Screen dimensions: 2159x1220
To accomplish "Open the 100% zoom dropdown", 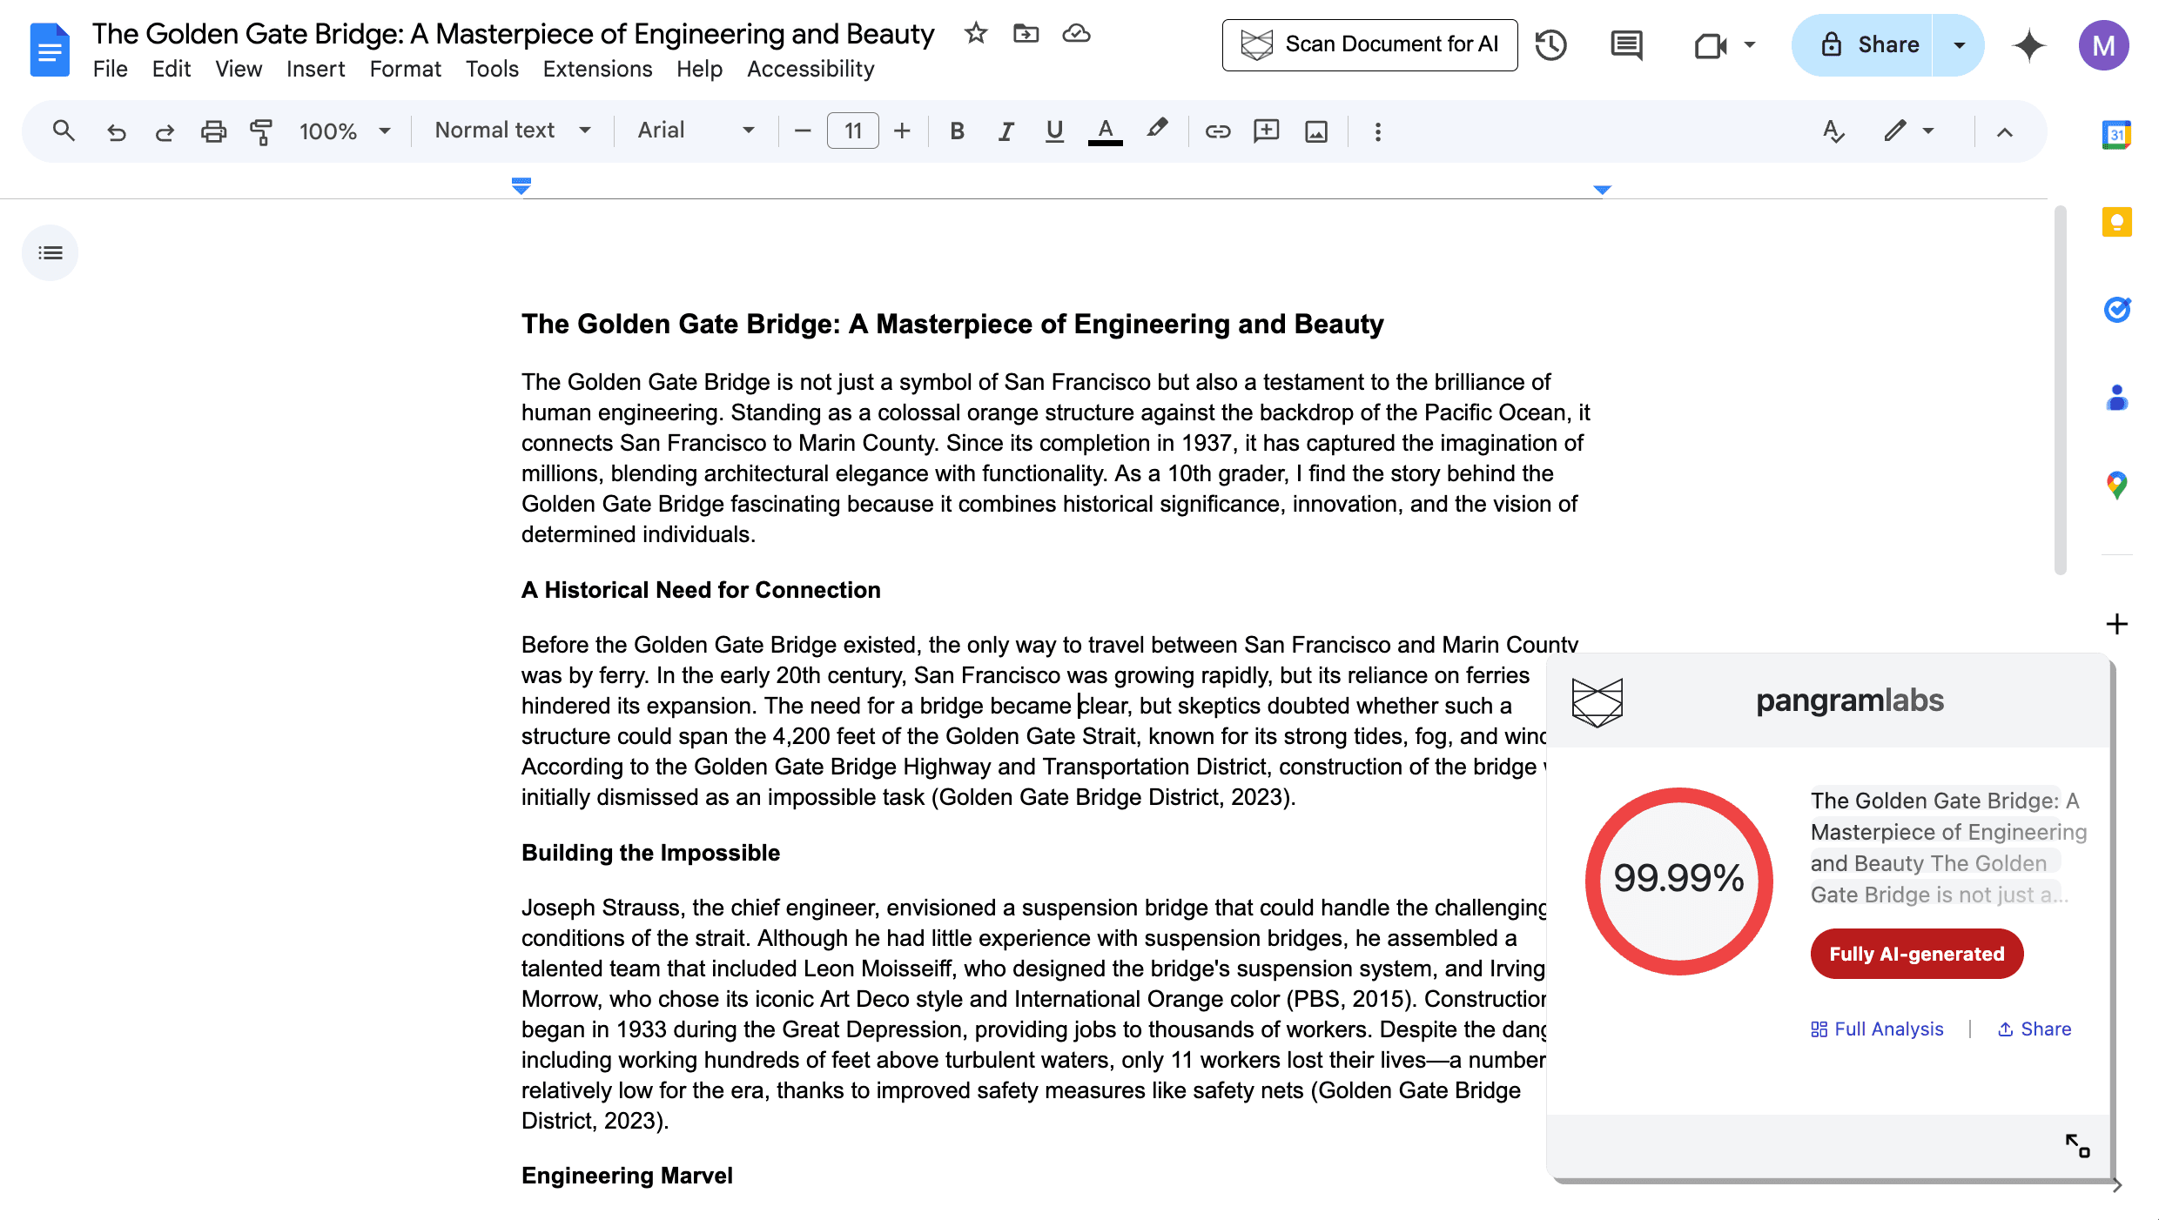I will point(345,131).
